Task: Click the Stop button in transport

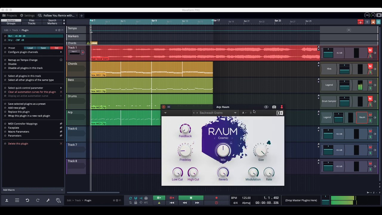Action: point(191,198)
